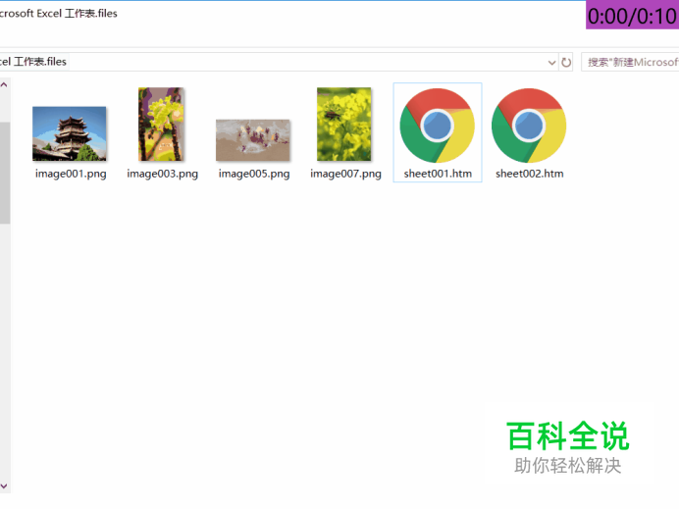Select the image007.png yellow flower thumbnail

tap(344, 125)
